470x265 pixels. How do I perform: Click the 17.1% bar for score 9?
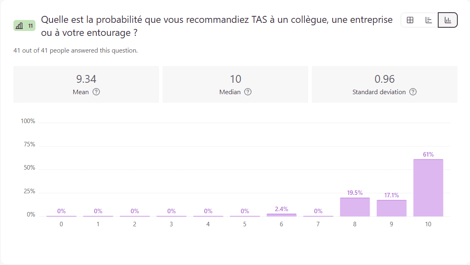(x=391, y=208)
